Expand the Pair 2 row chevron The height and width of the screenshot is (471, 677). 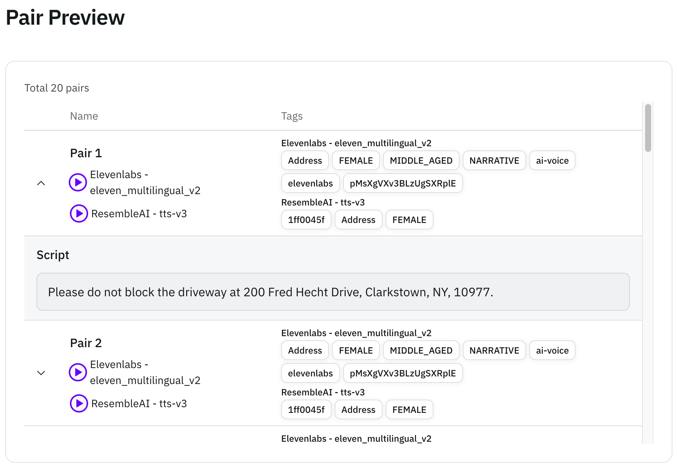click(41, 373)
